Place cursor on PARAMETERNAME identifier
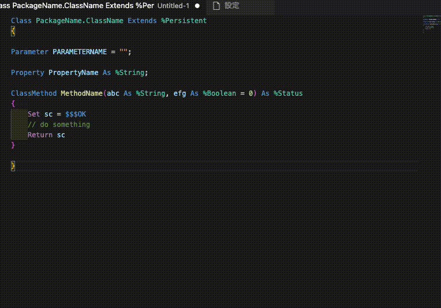This screenshot has height=308, width=441. tap(80, 52)
